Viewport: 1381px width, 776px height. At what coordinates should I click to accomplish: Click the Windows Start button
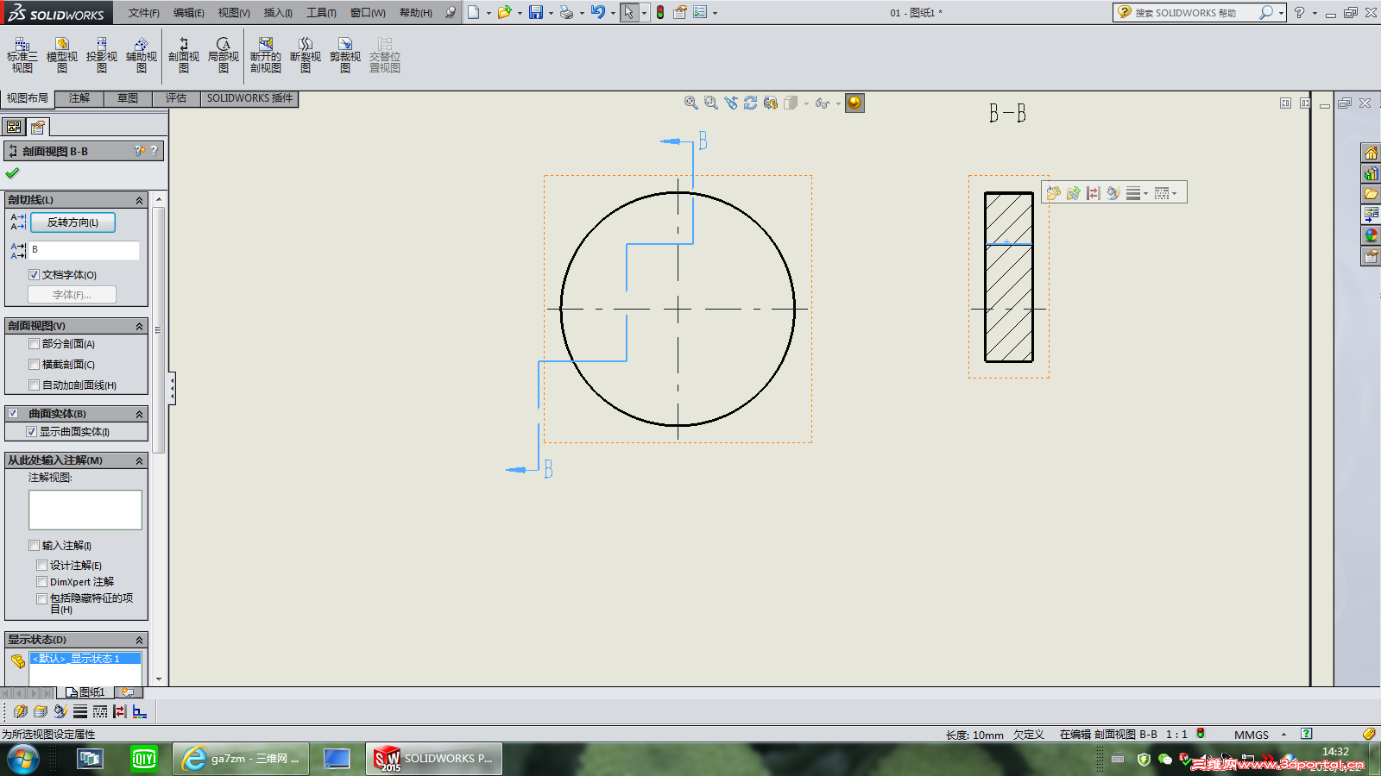23,759
